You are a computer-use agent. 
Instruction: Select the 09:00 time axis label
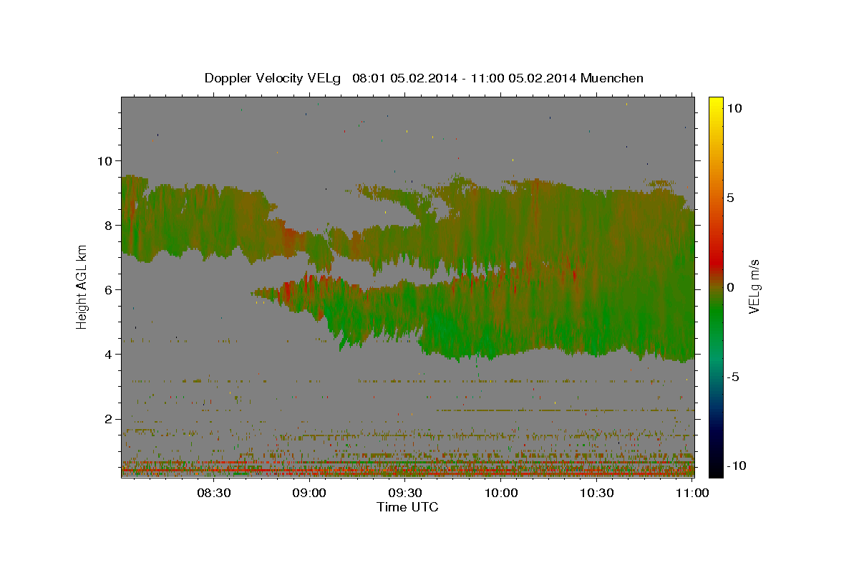coord(310,493)
